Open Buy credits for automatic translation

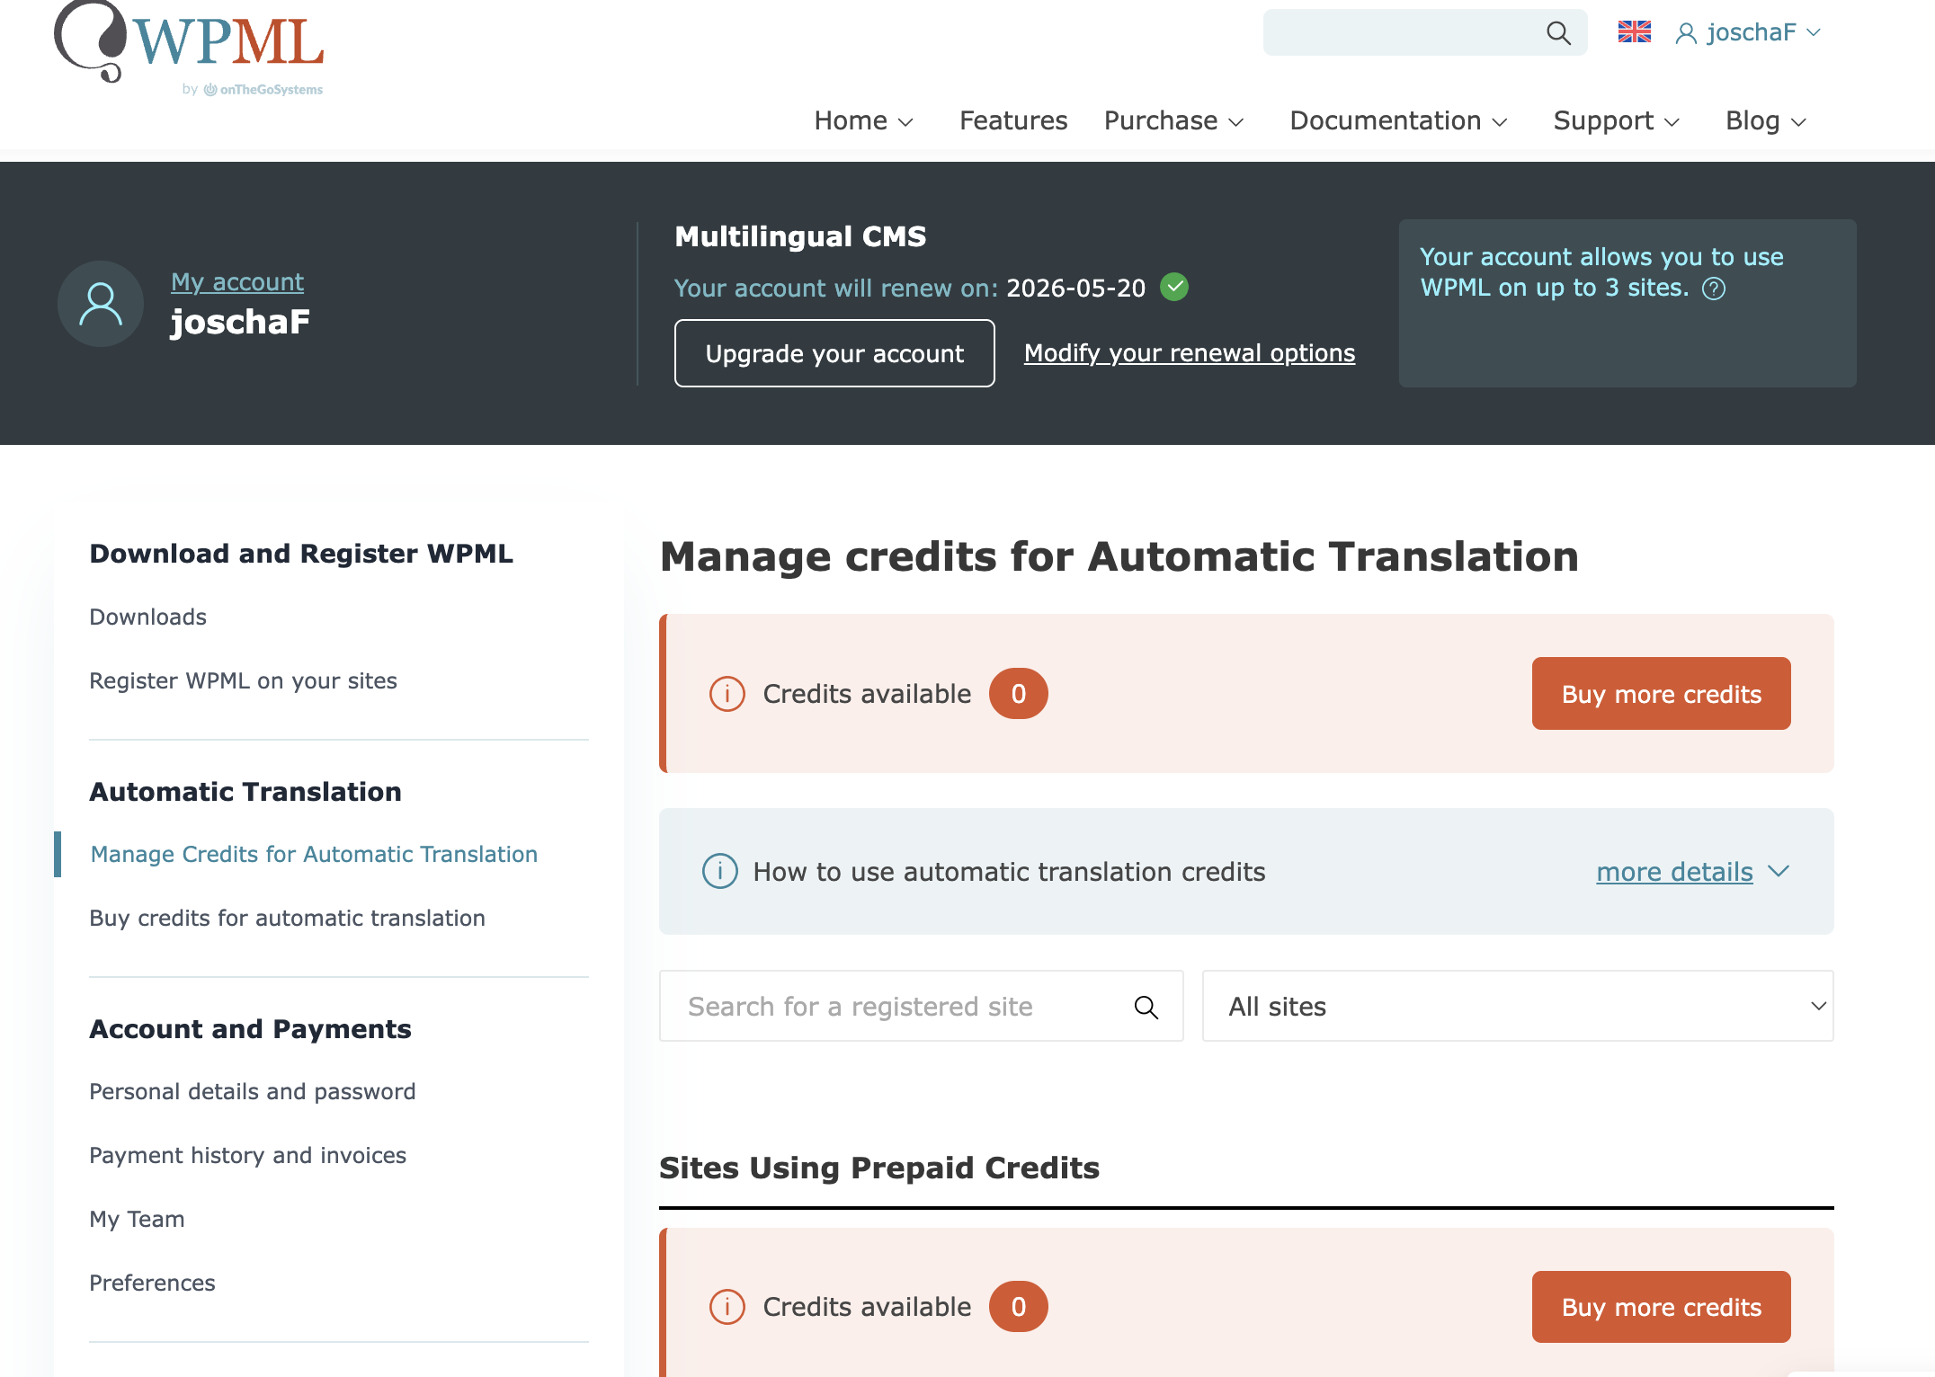[287, 918]
